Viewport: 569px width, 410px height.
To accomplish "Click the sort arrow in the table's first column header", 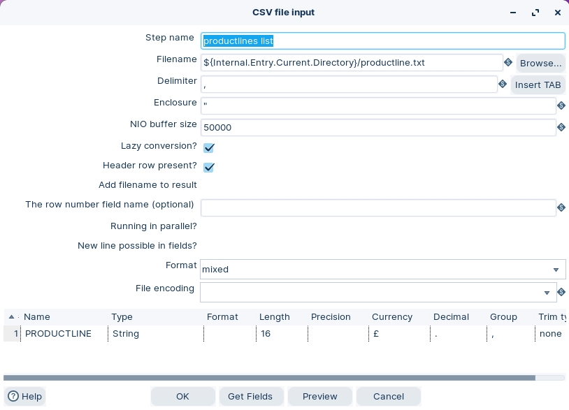I will (11, 317).
